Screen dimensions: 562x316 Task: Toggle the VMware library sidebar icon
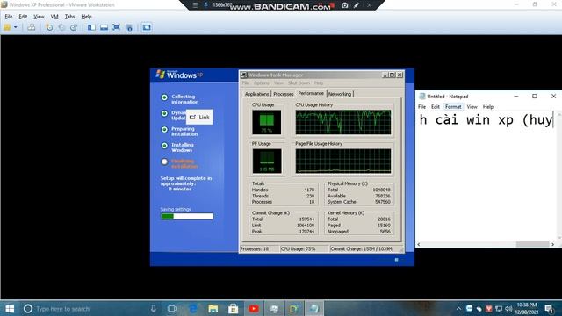tap(91, 27)
